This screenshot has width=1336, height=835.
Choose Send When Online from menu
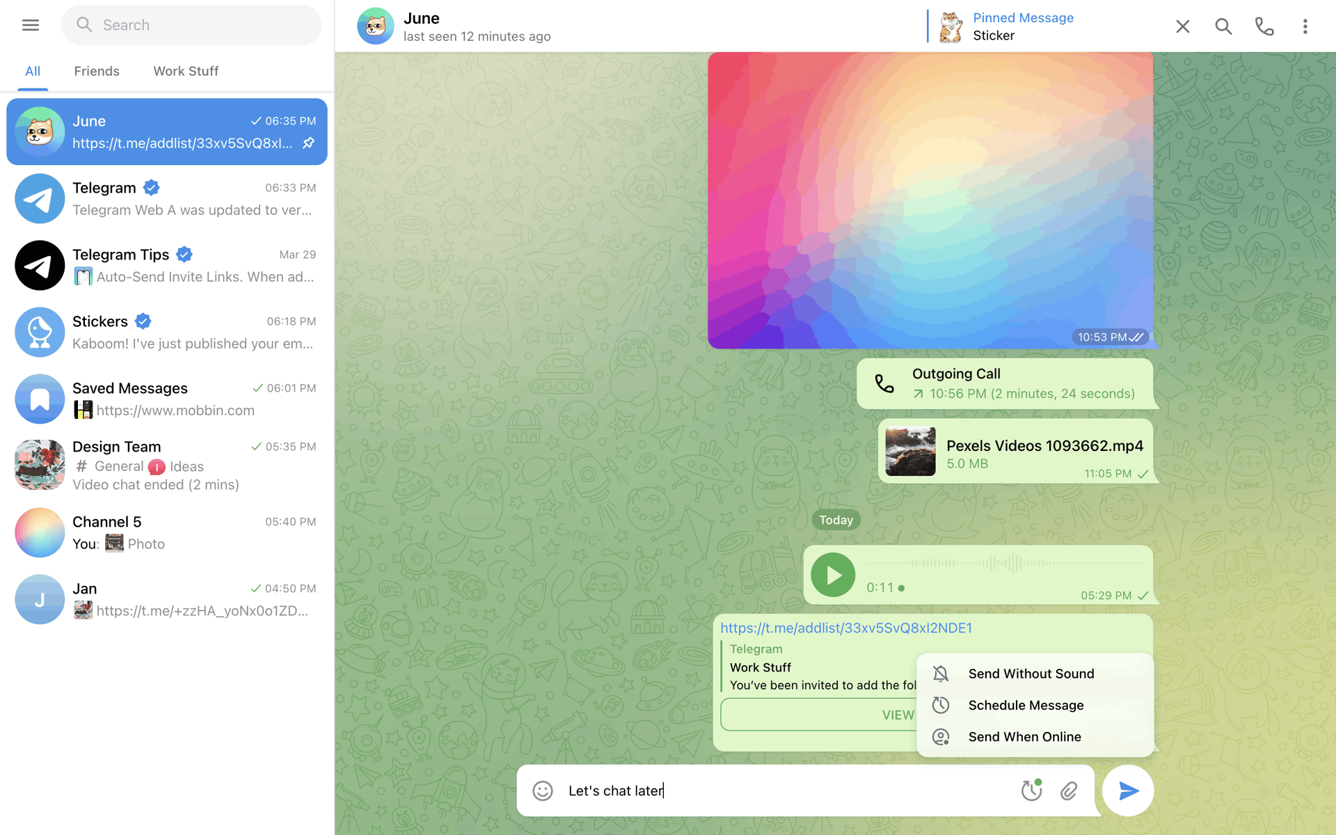tap(1035, 736)
